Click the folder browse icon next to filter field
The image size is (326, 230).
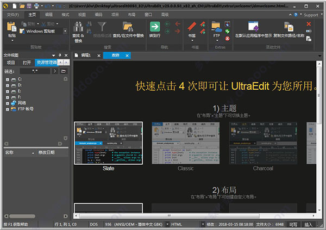coord(64,71)
